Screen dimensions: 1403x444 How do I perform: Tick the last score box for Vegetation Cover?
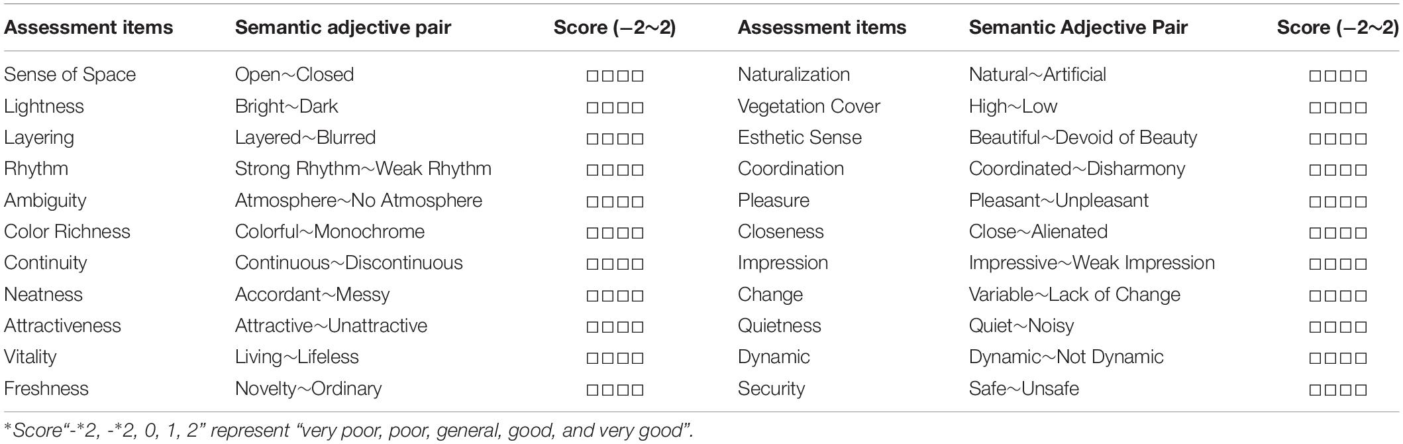click(x=1361, y=107)
